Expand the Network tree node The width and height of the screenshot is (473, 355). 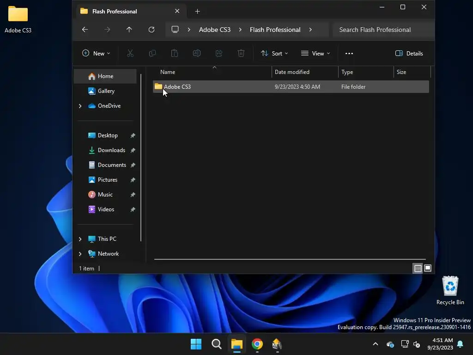point(80,254)
